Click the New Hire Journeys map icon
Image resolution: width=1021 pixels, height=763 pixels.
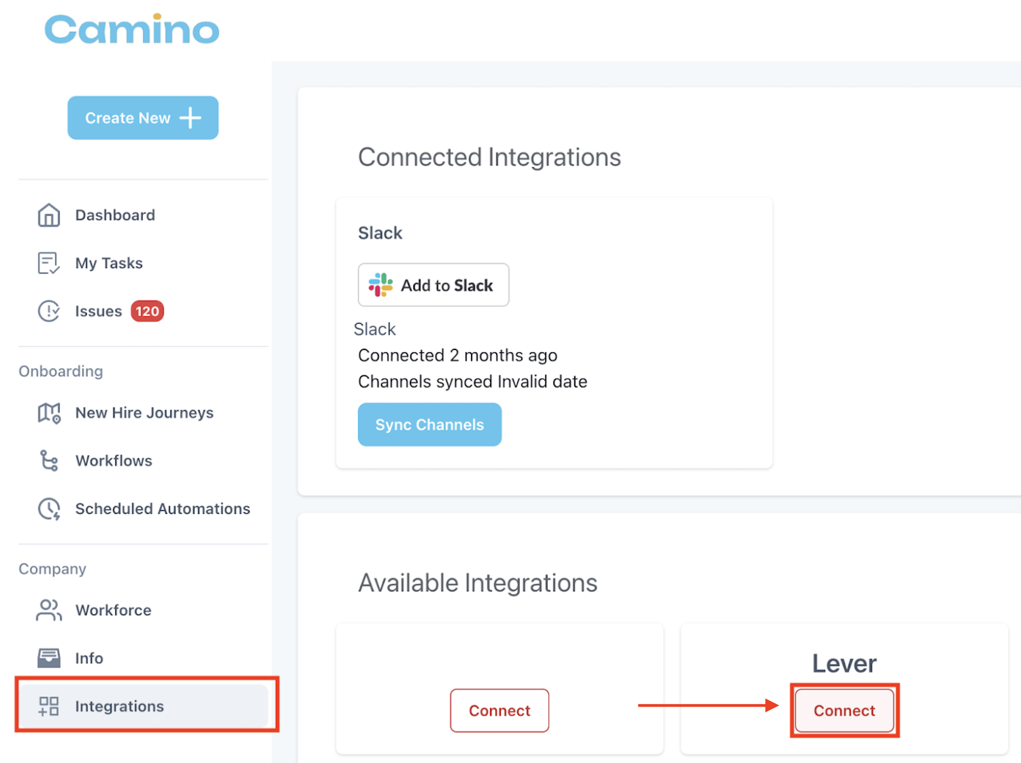pyautogui.click(x=49, y=413)
